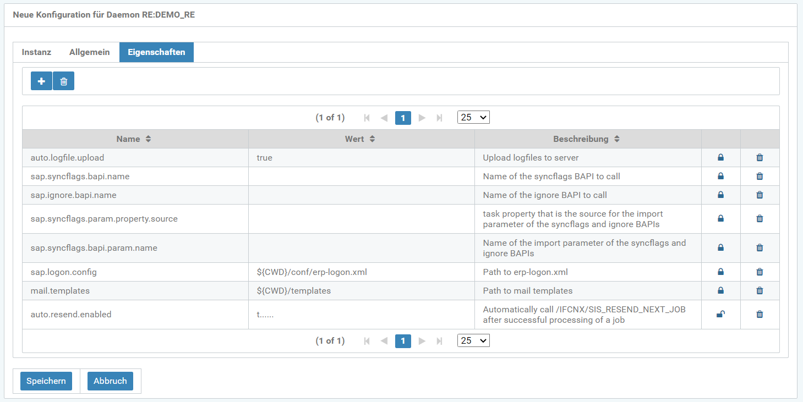Toggle lock on the auto.logfile.upload row
This screenshot has width=803, height=402.
pyautogui.click(x=720, y=158)
